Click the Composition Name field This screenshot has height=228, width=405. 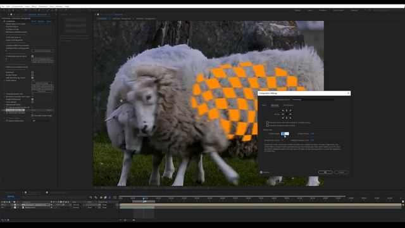click(x=313, y=99)
